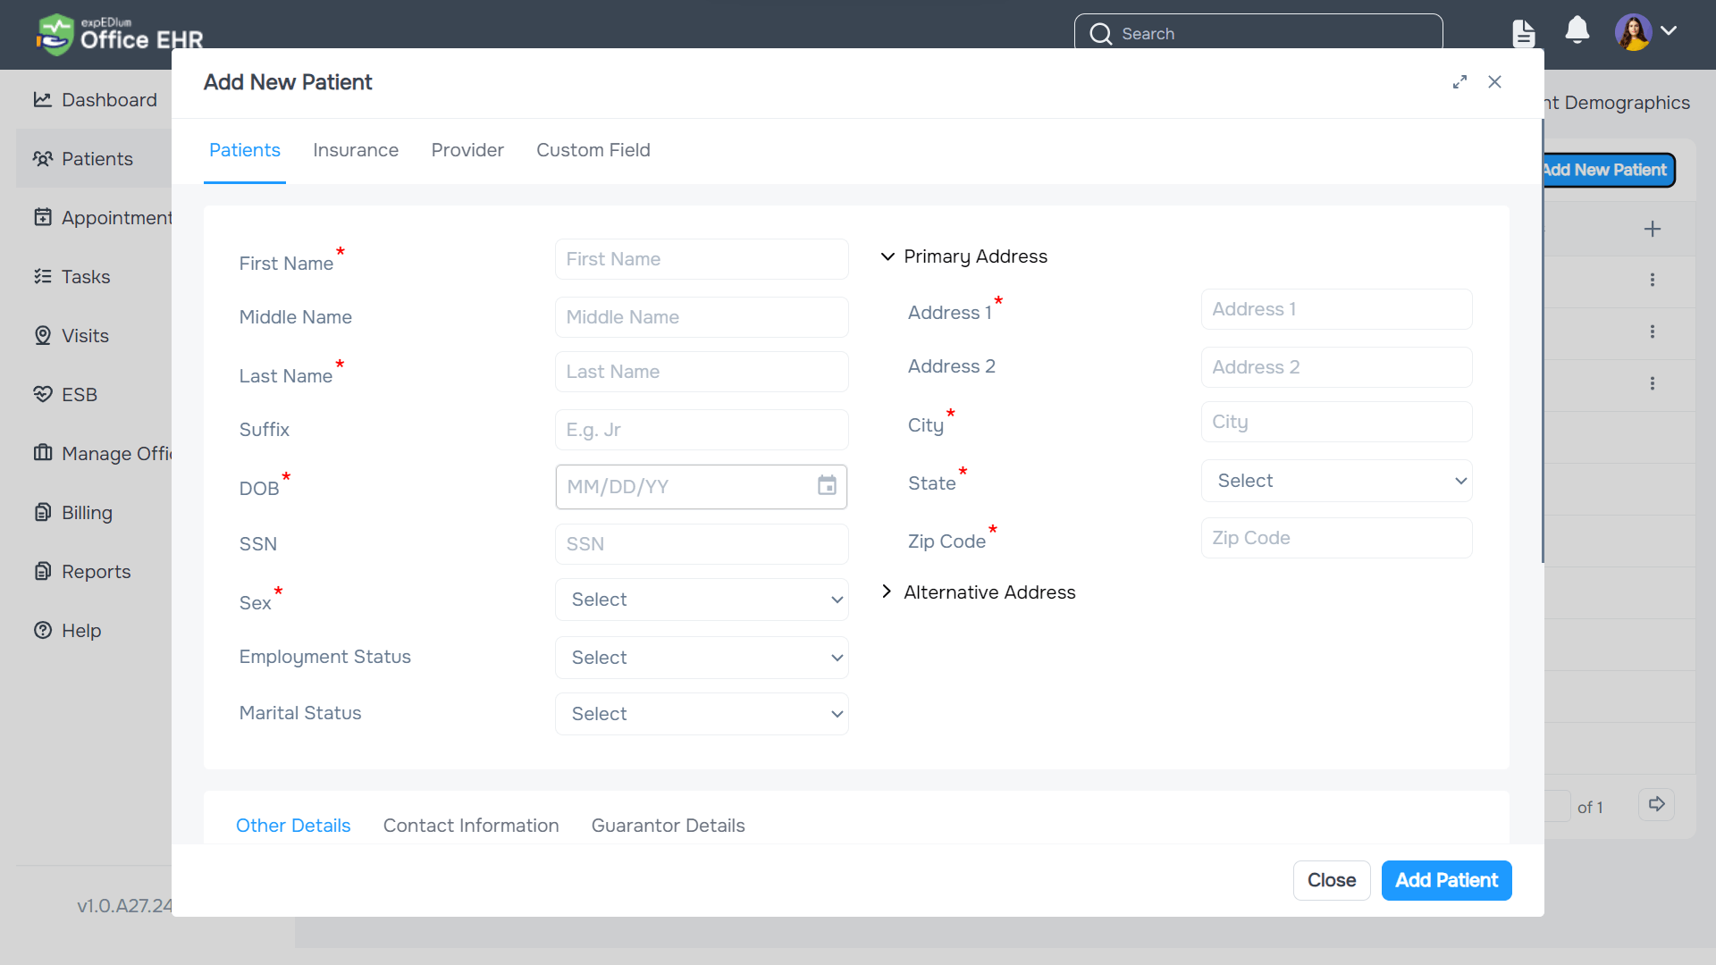Screen dimensions: 1716x965
Task: Open the Marital Status dropdown
Action: 702,713
